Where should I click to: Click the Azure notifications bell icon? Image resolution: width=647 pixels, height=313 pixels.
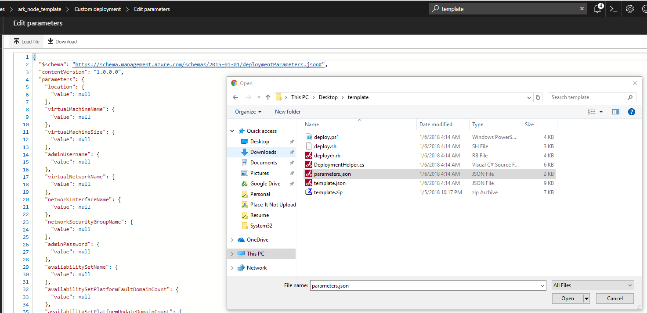pos(597,9)
